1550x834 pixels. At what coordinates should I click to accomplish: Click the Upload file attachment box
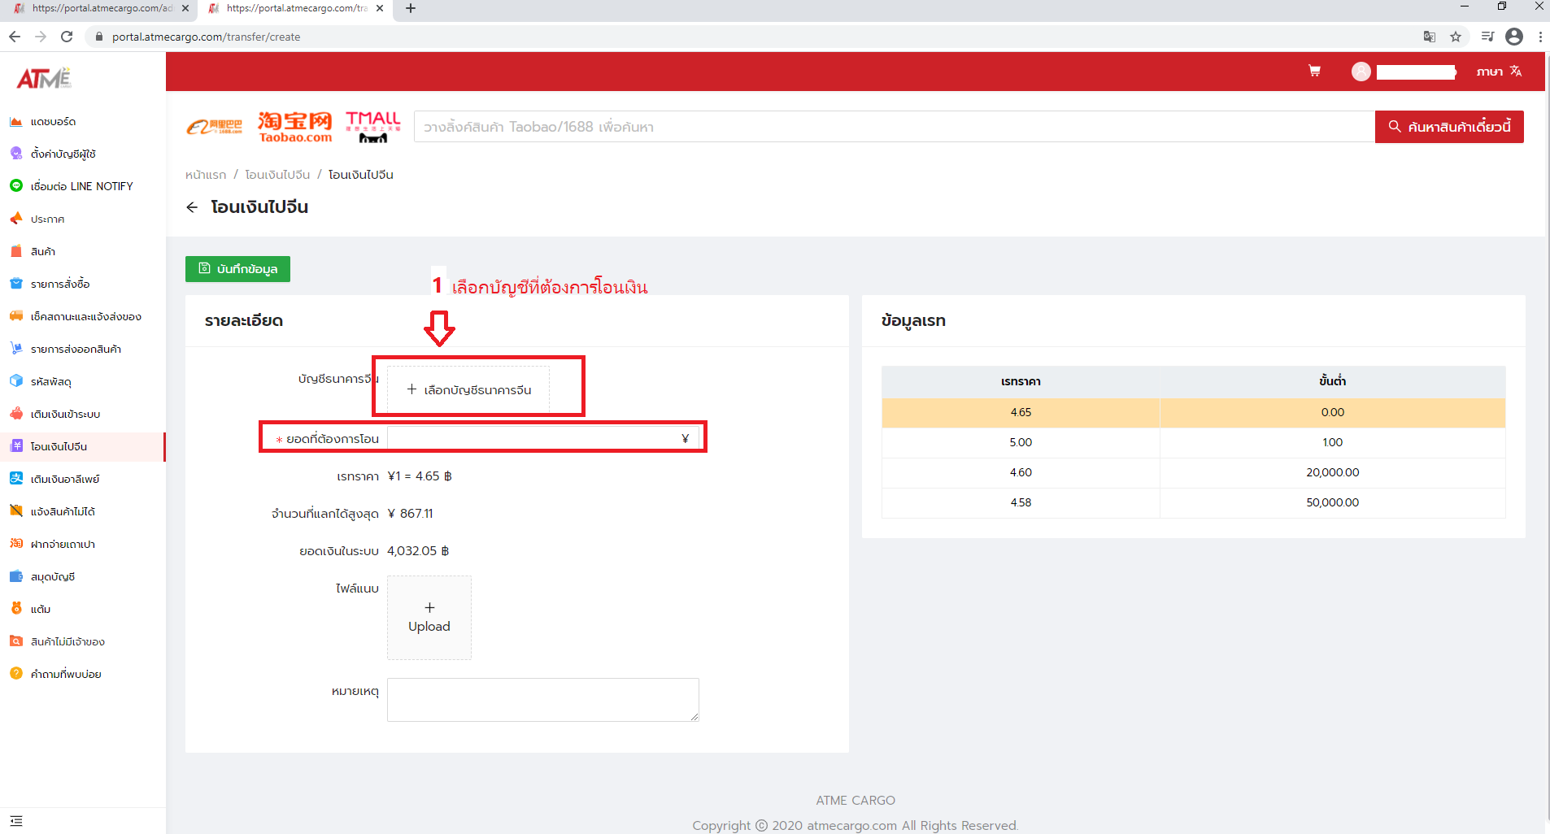[429, 617]
